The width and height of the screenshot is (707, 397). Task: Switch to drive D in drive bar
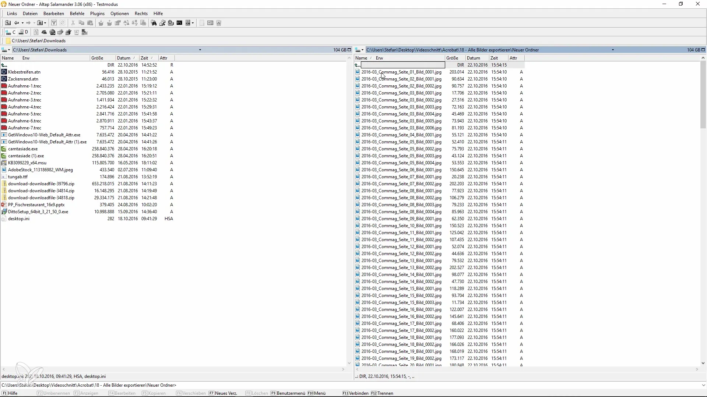[24, 32]
